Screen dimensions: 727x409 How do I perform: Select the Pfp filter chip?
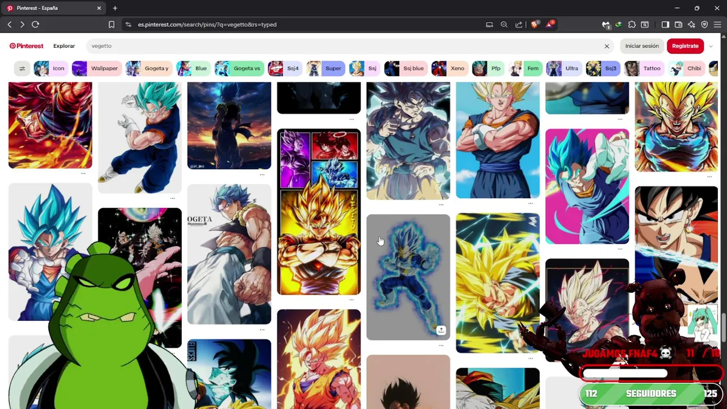point(488,68)
